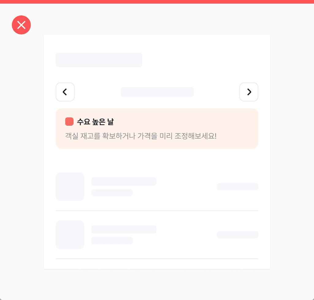Select the first item's right-side price placeholder
The image size is (314, 300).
(238, 187)
